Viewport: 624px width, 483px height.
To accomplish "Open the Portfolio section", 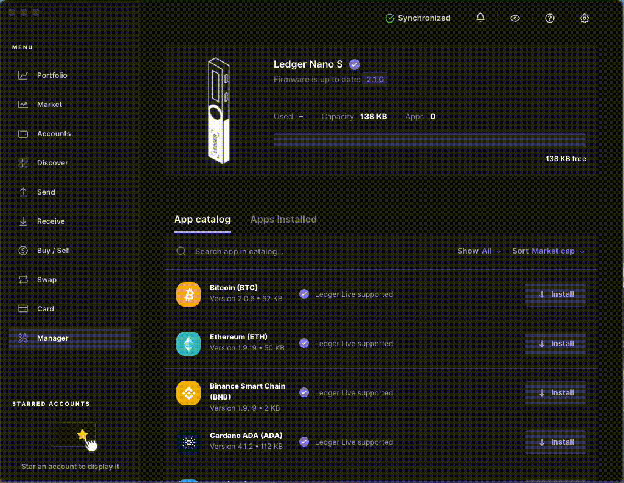I will point(53,75).
